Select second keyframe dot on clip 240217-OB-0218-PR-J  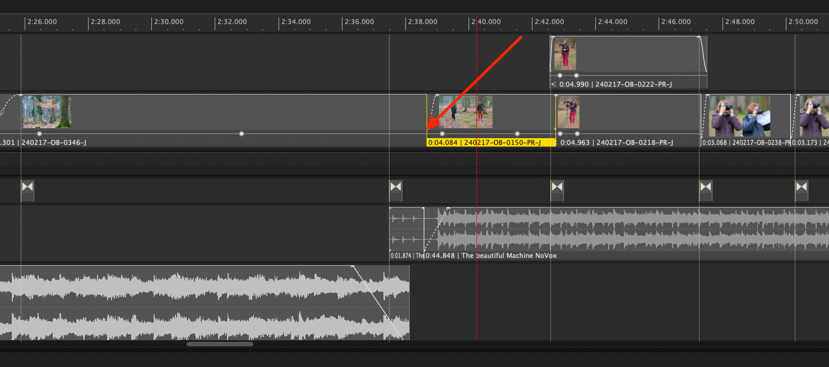[x=576, y=134]
